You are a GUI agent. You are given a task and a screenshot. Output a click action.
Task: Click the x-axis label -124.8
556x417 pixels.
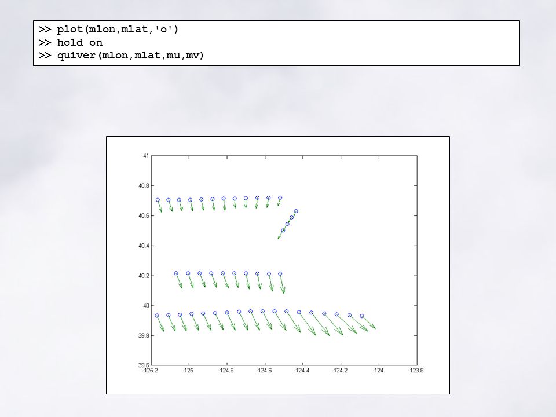[226, 371]
